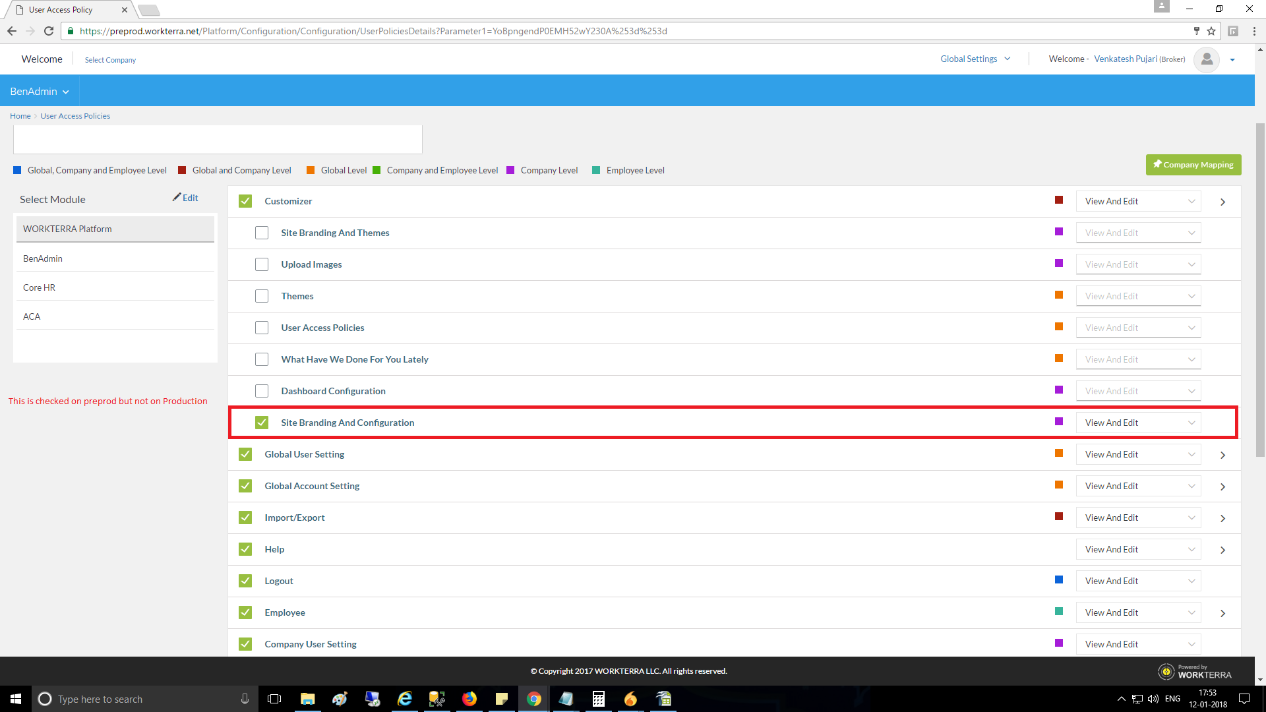Click the Select Company link
The image size is (1266, 712).
point(110,60)
